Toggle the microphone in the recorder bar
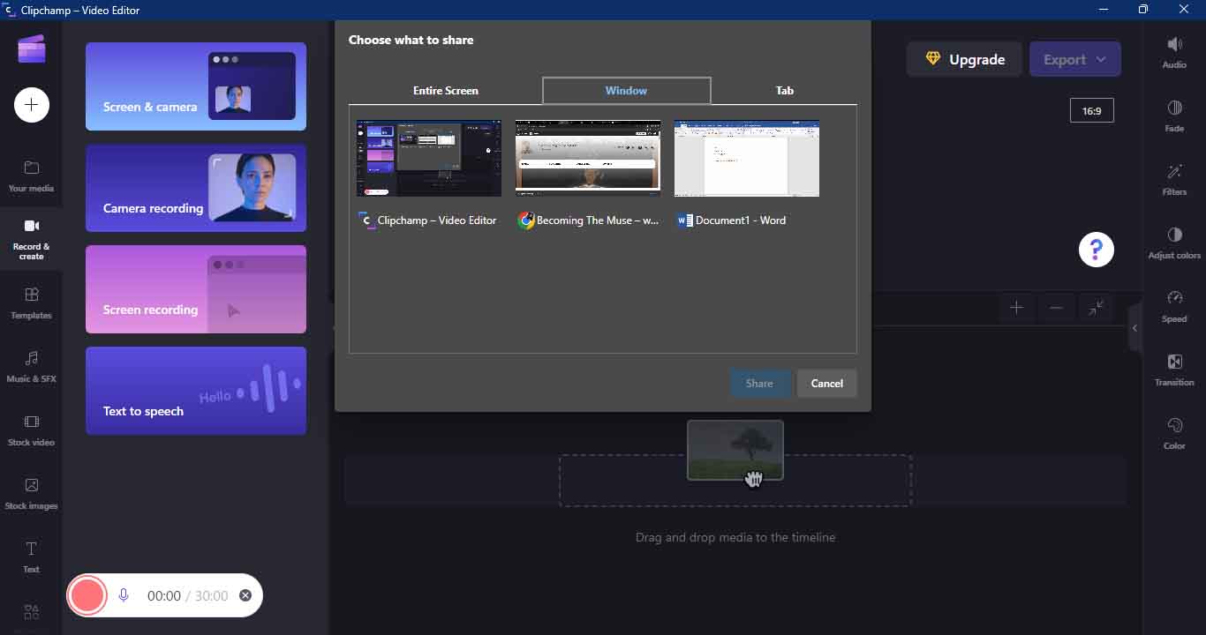Image resolution: width=1206 pixels, height=635 pixels. (124, 595)
